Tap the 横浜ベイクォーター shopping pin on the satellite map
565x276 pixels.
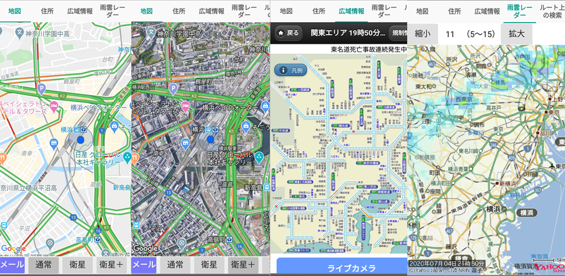(265, 106)
